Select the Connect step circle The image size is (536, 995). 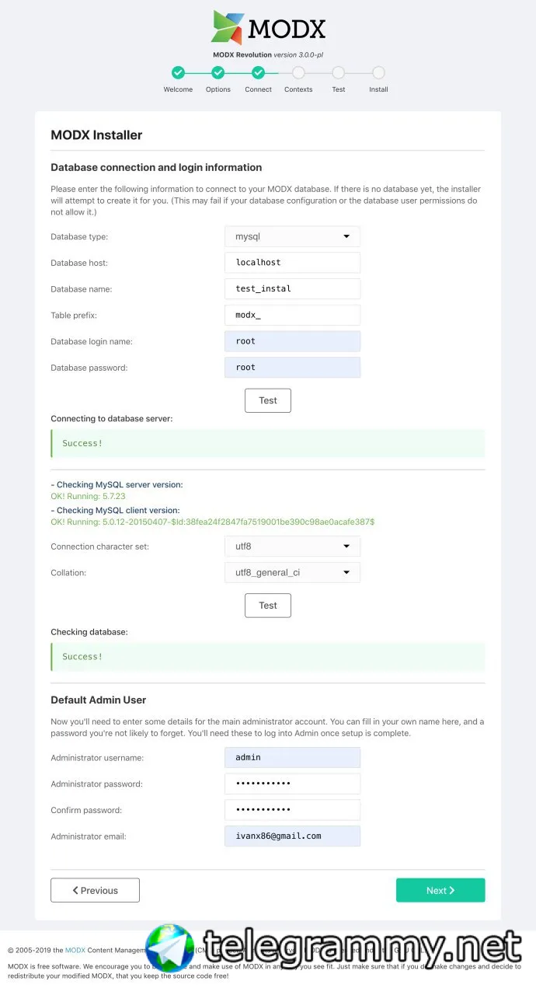[259, 73]
